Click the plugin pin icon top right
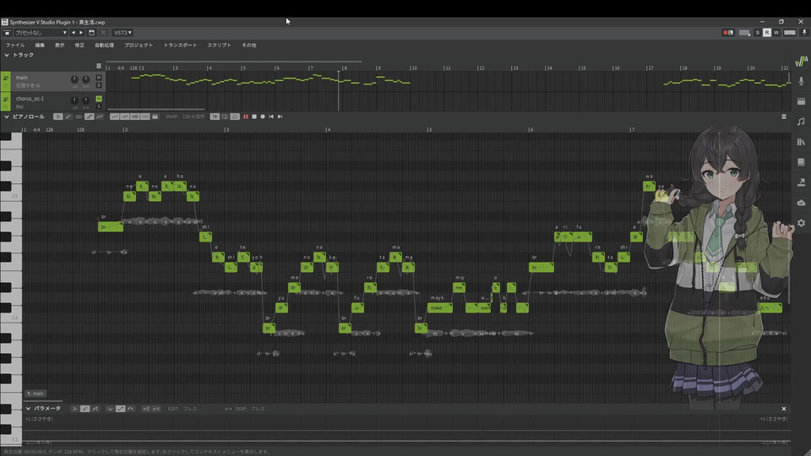This screenshot has height=456, width=811. (x=804, y=33)
